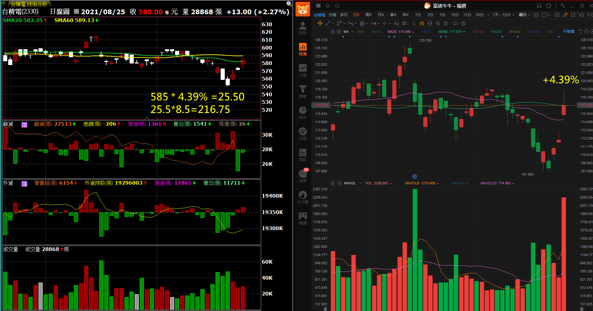This screenshot has width=593, height=311.
Task: Click the undo arrow beside 不複權
Action: coord(580,32)
